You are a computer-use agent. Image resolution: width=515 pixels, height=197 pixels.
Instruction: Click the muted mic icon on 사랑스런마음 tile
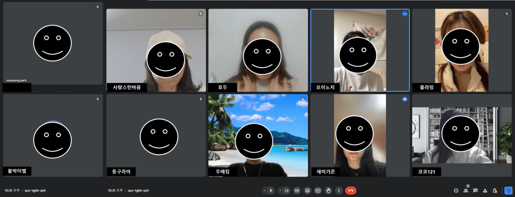(x=201, y=14)
